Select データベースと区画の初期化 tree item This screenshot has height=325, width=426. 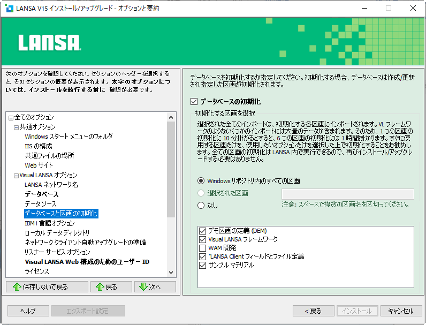click(61, 213)
